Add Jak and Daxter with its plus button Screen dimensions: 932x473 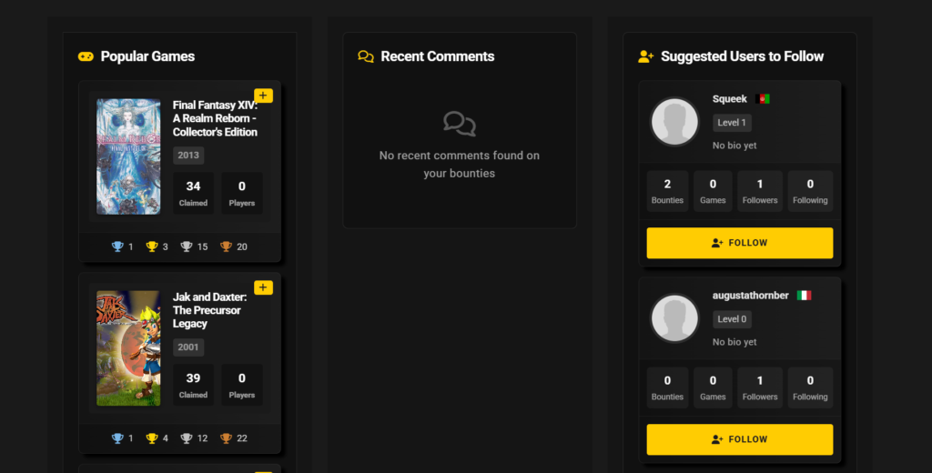click(x=263, y=287)
